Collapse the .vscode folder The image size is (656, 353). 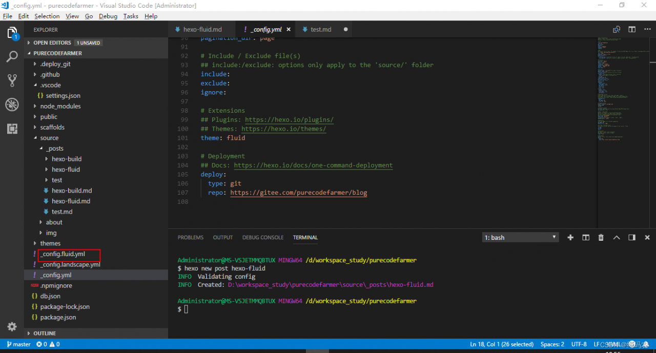click(x=50, y=85)
